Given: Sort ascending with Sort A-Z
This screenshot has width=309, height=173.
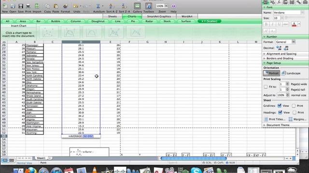Looking at the screenshot, I should (112, 6).
